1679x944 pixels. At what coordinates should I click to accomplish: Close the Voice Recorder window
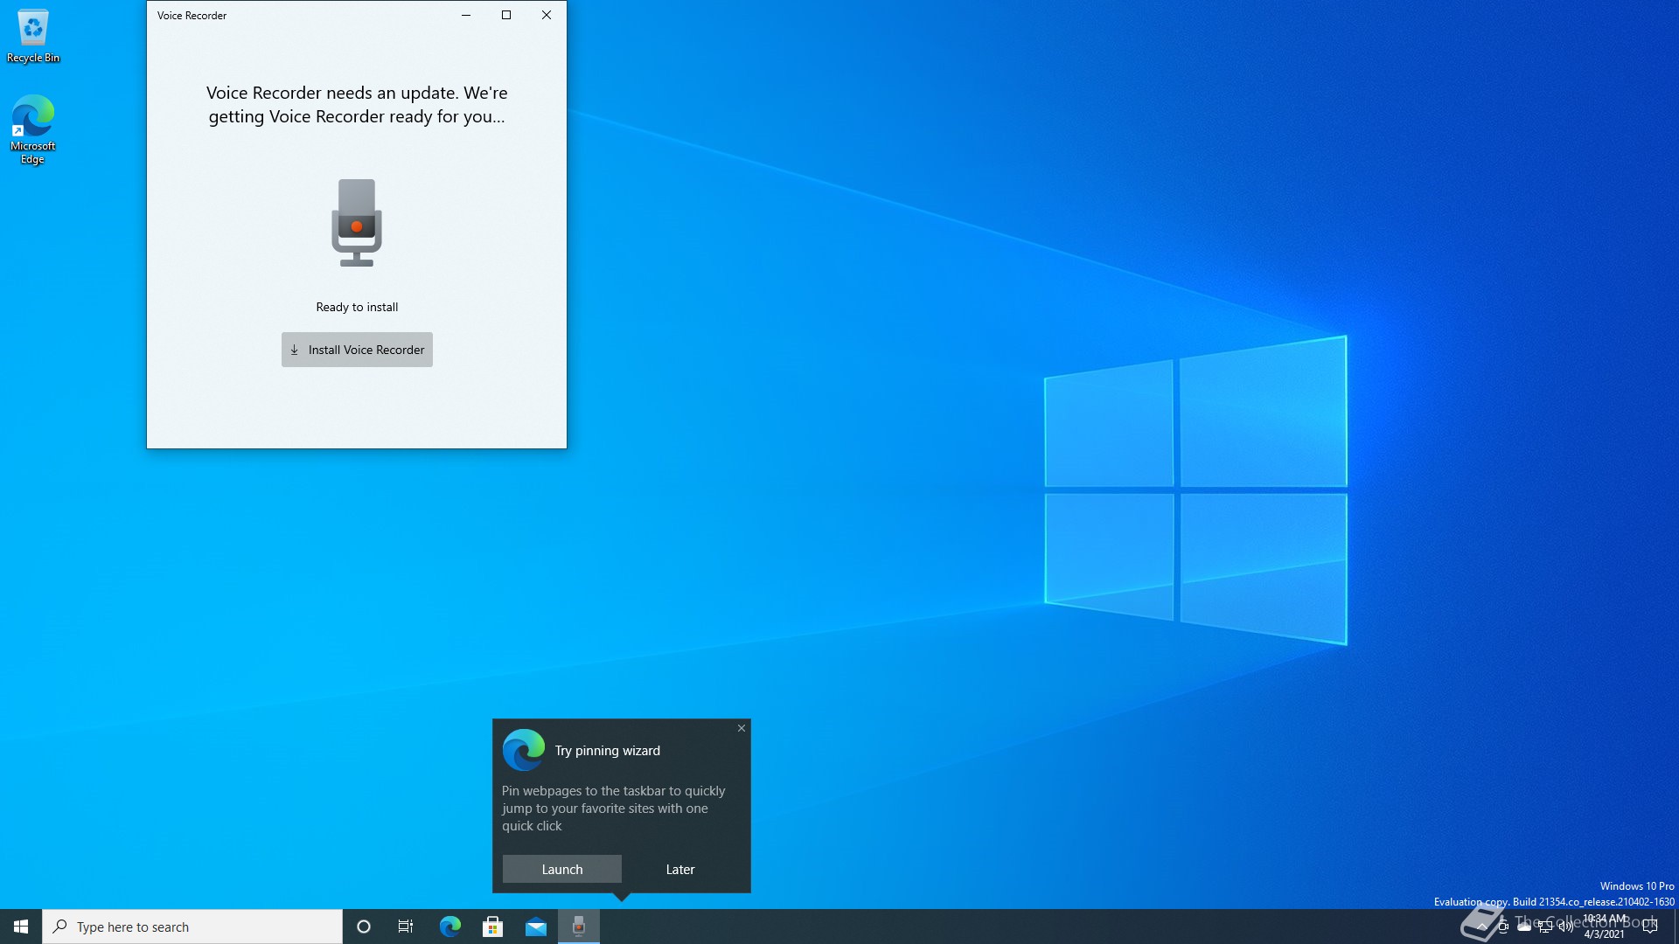click(547, 15)
